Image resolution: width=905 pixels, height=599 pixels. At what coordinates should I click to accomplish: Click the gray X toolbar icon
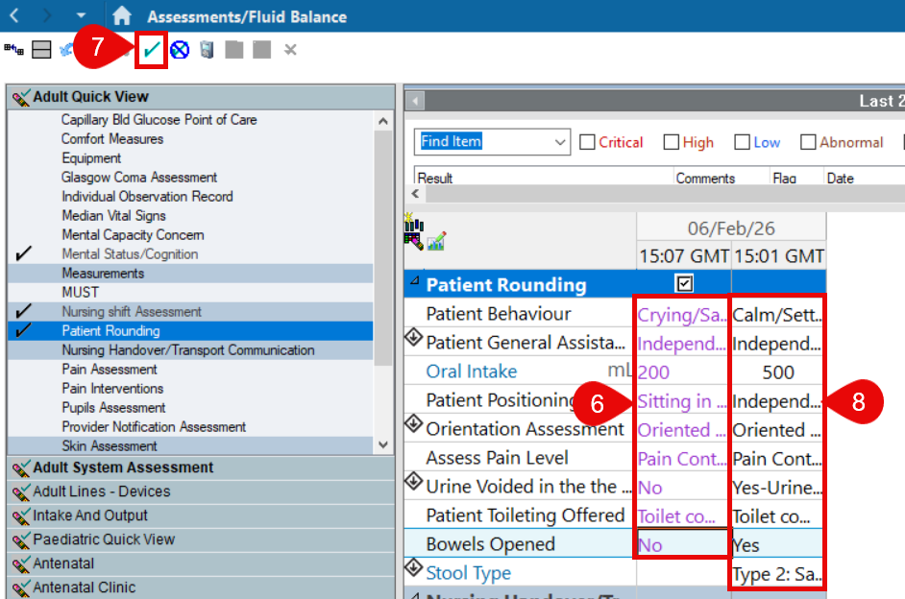coord(290,50)
